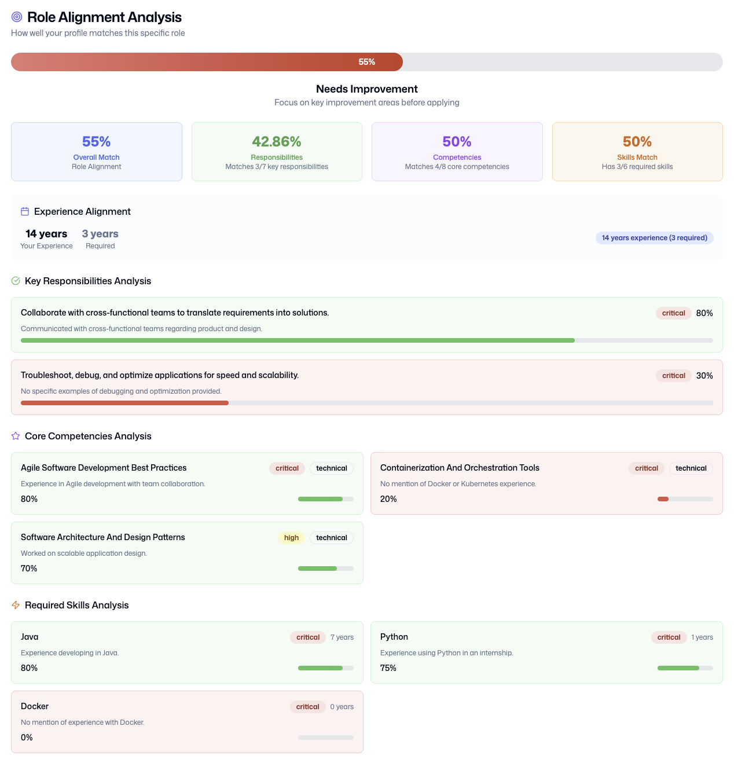Click the target icon beside Role Alignment Analysis
734x763 pixels.
(x=16, y=17)
